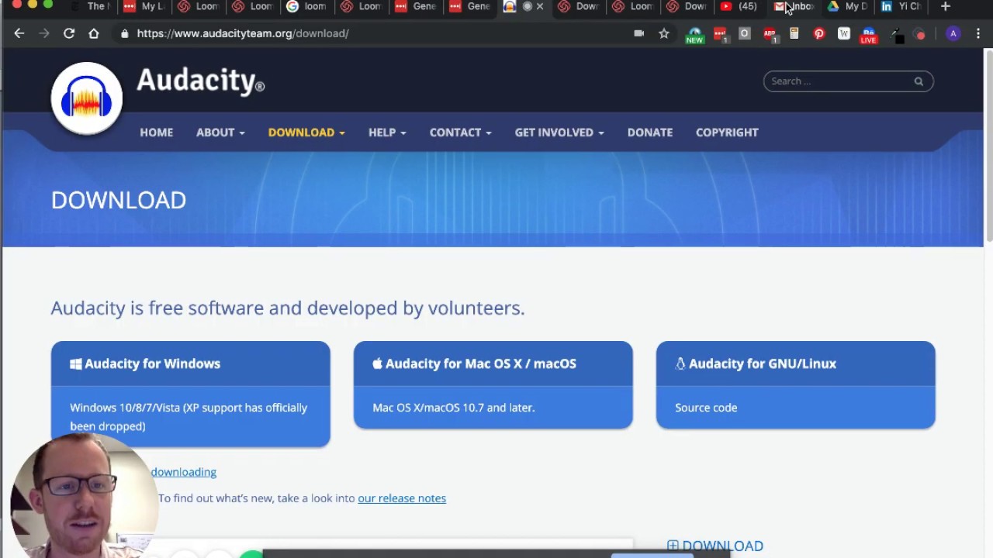This screenshot has width=993, height=558.
Task: Open the LastPass extension icon
Action: click(x=720, y=34)
